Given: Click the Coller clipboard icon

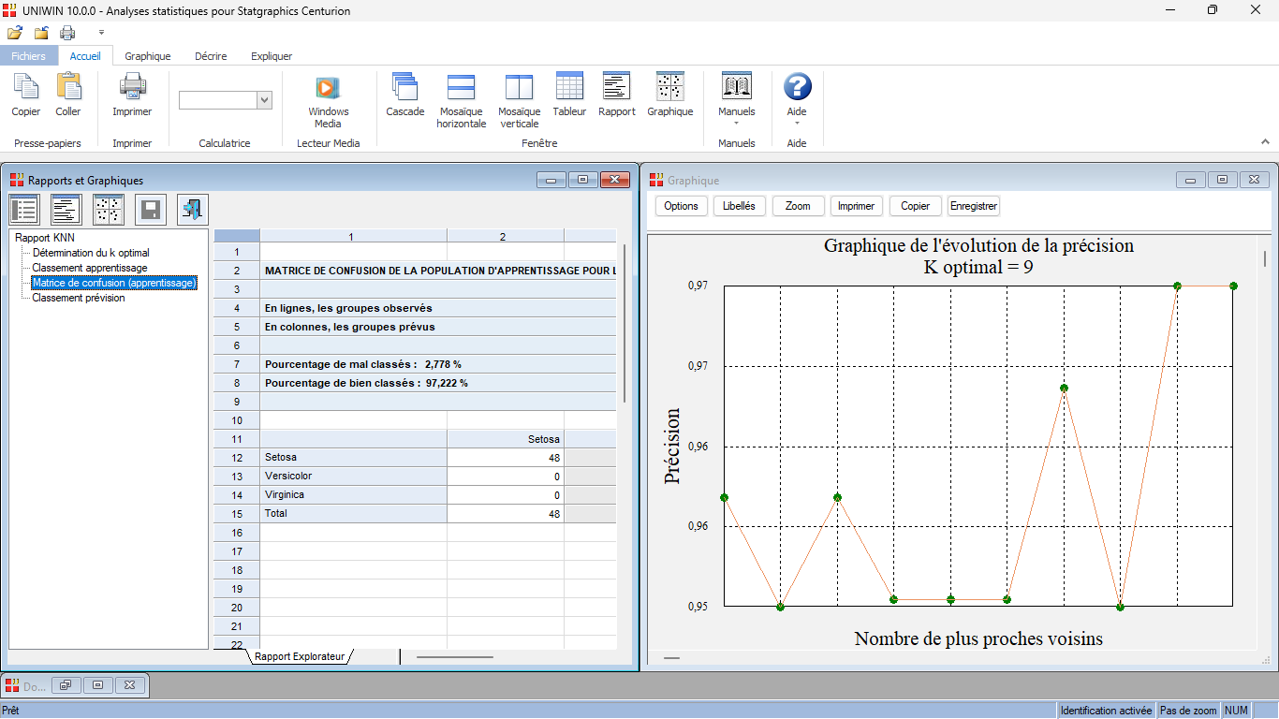Looking at the screenshot, I should [68, 87].
